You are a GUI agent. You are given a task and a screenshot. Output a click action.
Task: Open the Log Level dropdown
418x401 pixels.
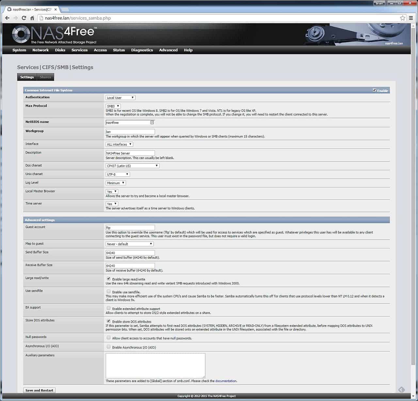[x=116, y=183]
